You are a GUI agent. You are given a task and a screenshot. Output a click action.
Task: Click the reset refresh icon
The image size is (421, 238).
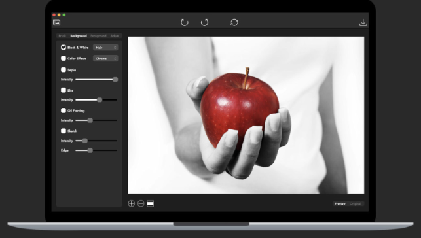point(234,22)
